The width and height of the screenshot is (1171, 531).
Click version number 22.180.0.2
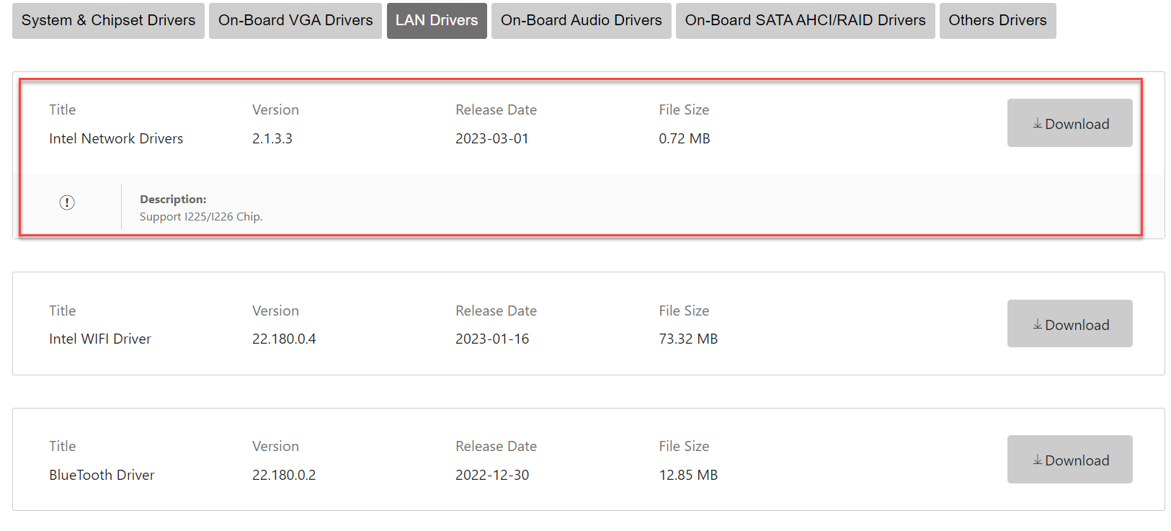click(284, 475)
